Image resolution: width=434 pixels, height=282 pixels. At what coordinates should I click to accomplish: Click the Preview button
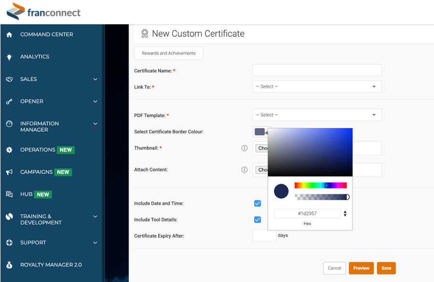click(x=361, y=268)
